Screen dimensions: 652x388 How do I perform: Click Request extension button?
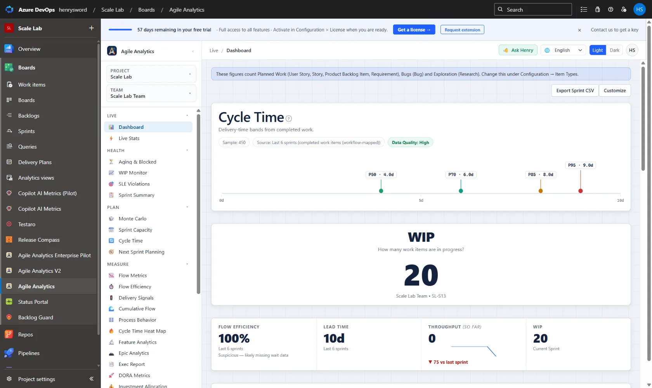click(x=462, y=29)
